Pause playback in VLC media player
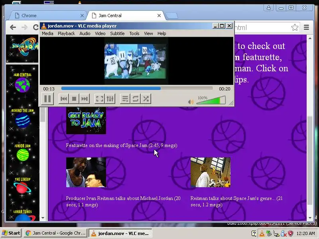The width and height of the screenshot is (319, 239). (47, 99)
